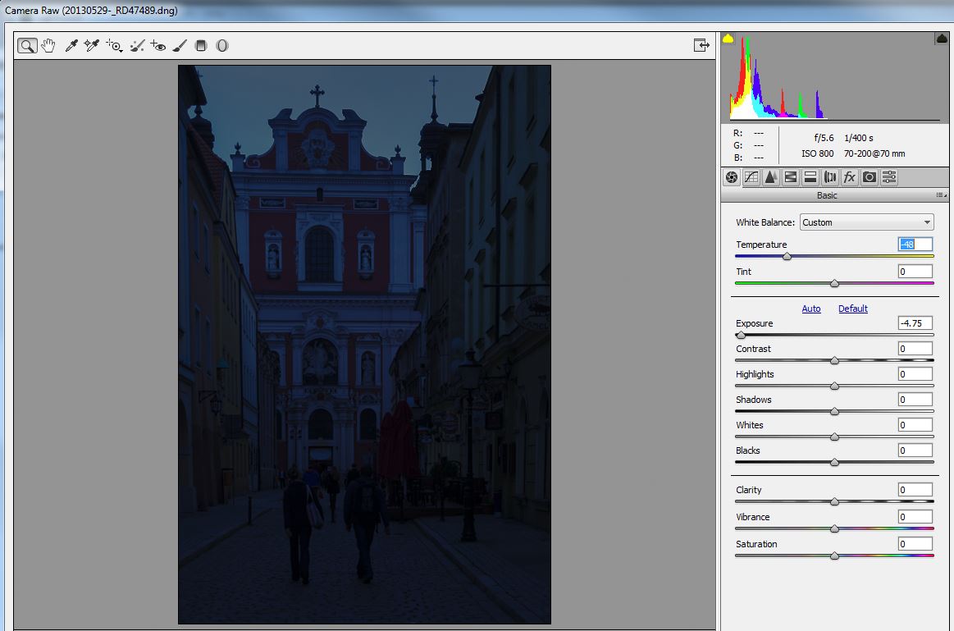Click the Highlights slider handle

(835, 386)
